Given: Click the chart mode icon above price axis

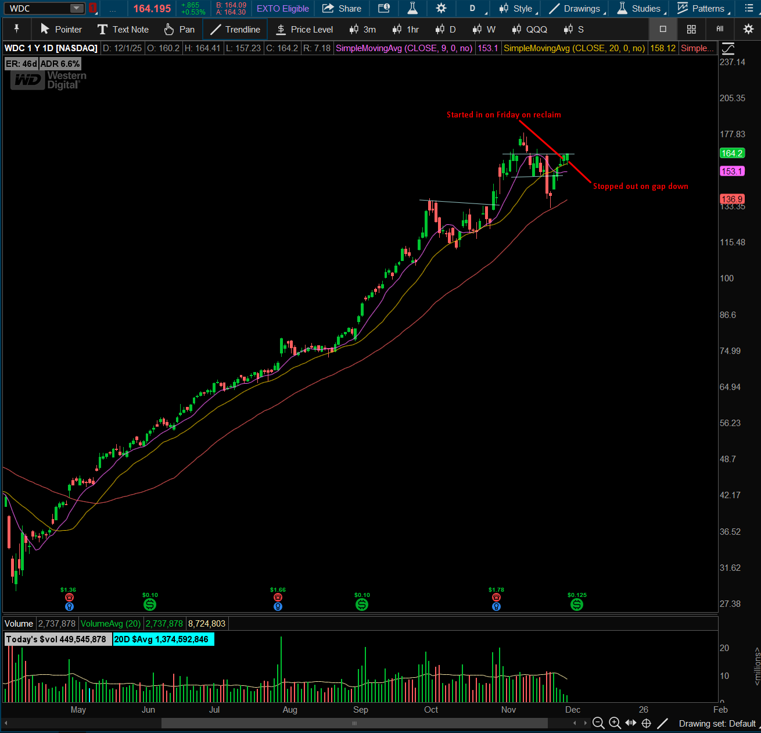Looking at the screenshot, I should (728, 49).
